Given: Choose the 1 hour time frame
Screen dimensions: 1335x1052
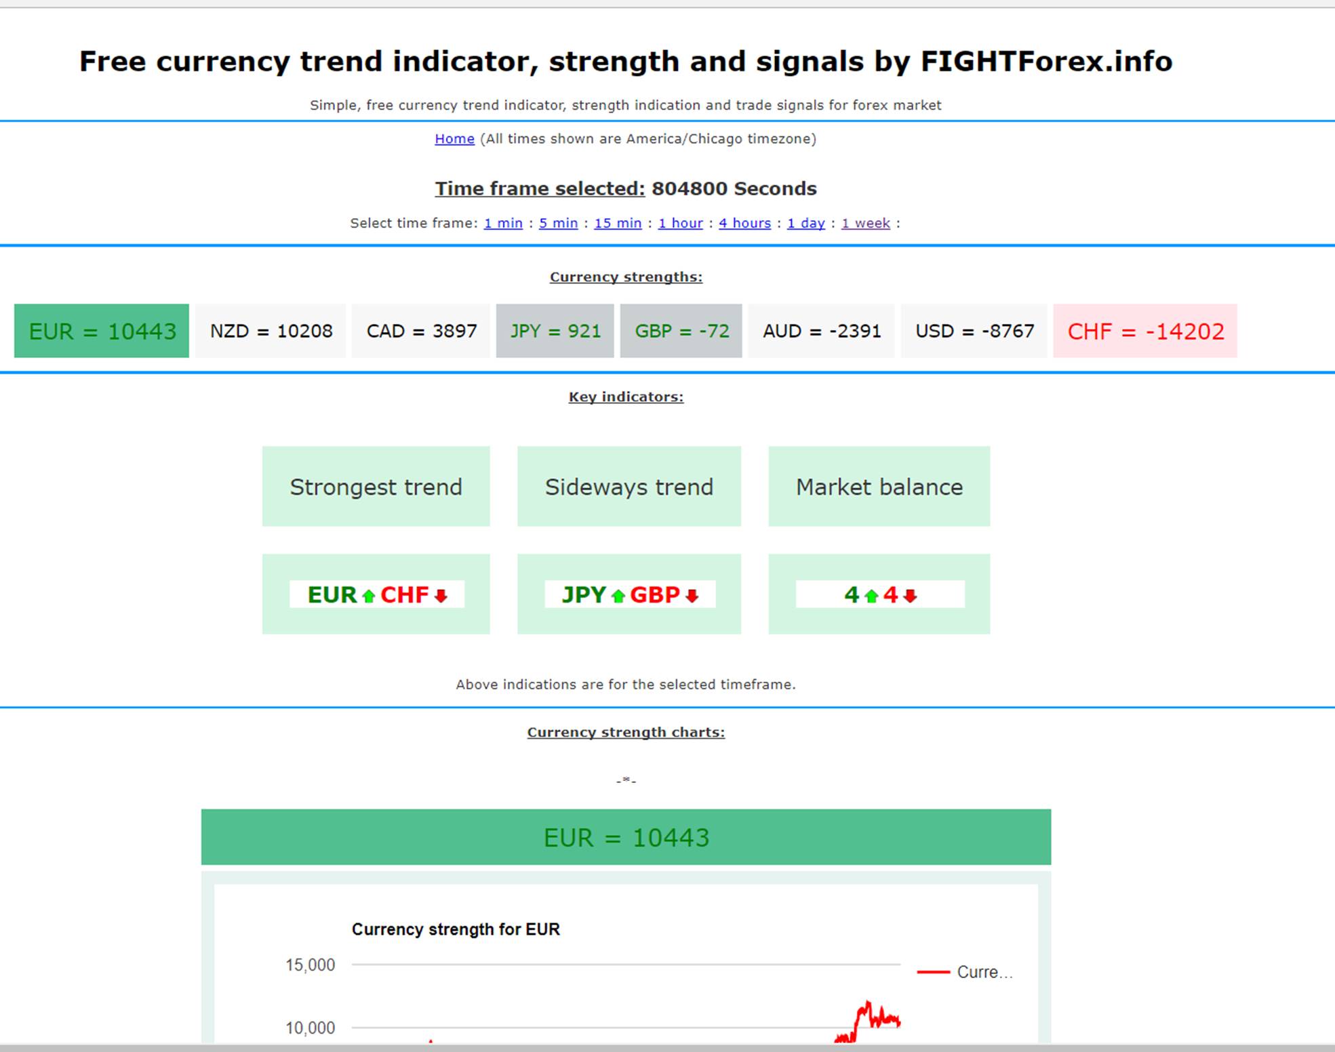Looking at the screenshot, I should [x=680, y=223].
